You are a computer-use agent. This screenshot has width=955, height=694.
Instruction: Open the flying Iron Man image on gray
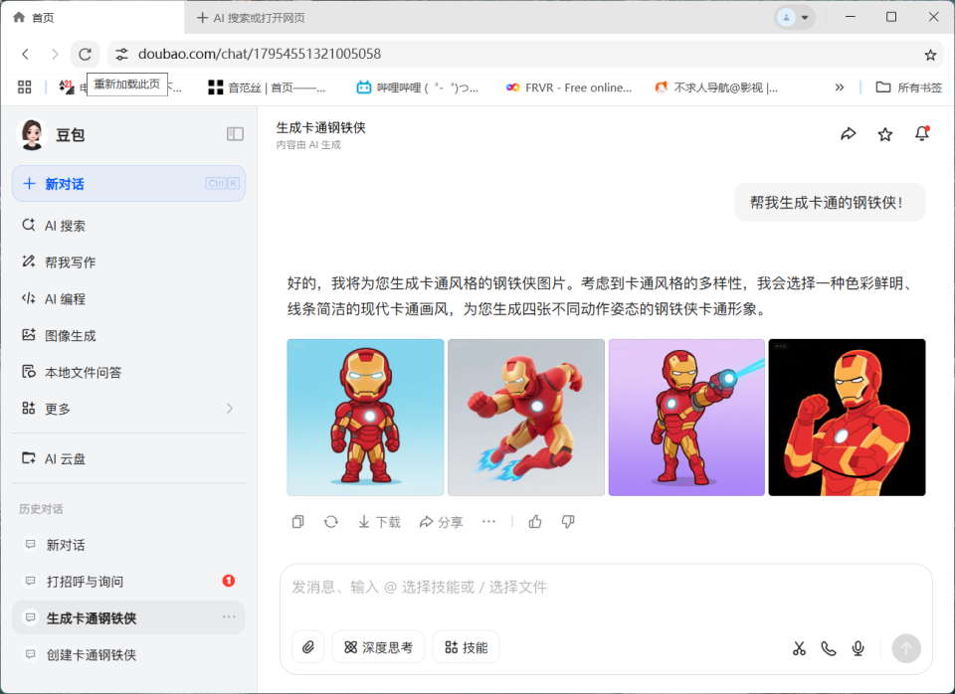pos(526,418)
